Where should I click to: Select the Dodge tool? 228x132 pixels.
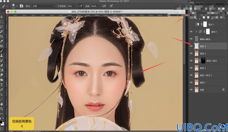tap(2, 80)
